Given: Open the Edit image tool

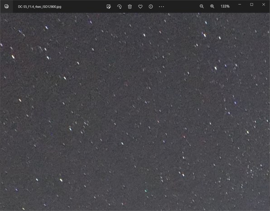Looking at the screenshot, I should [109, 6].
